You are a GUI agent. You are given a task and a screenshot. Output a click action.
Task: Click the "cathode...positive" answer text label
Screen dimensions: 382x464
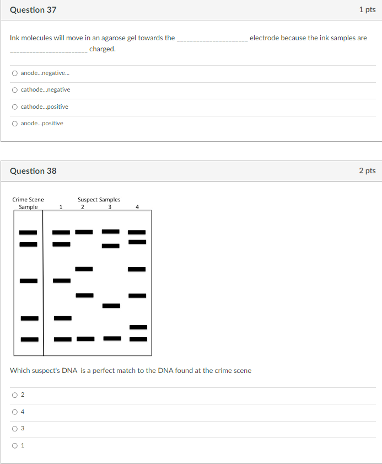coord(44,106)
